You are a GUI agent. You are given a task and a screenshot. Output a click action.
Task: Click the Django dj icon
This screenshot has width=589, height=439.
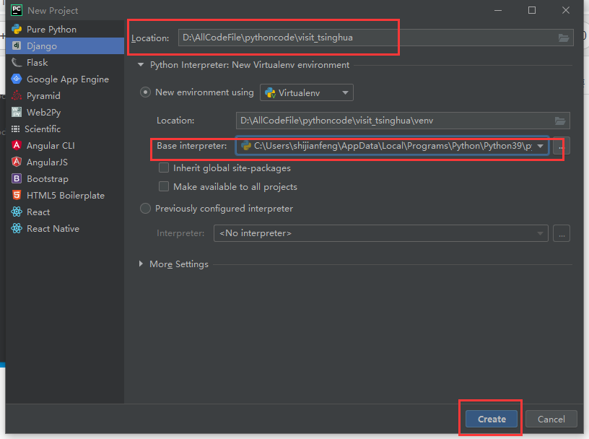point(17,46)
